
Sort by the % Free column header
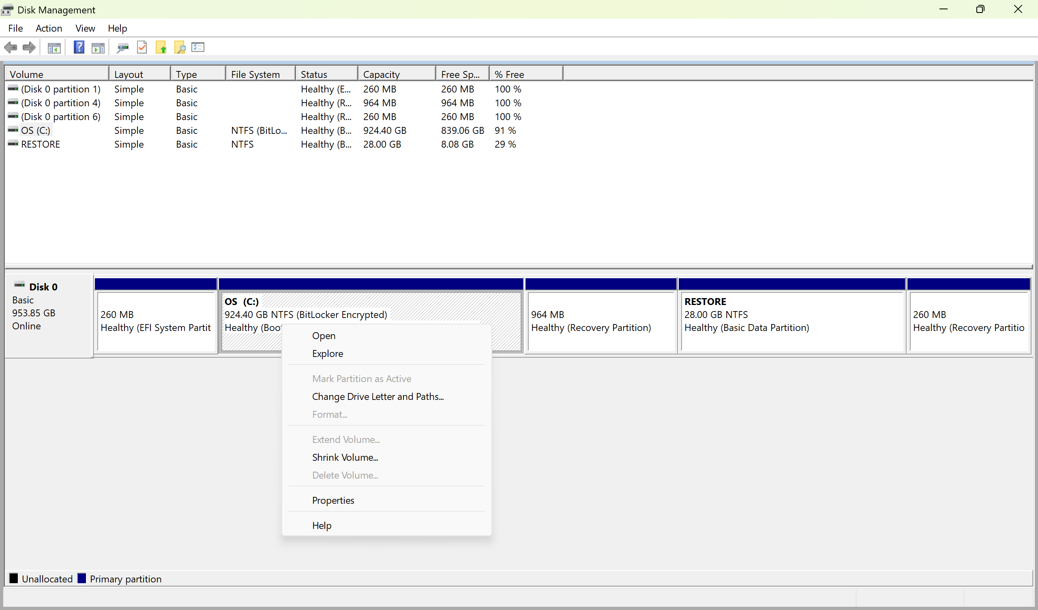click(x=525, y=74)
